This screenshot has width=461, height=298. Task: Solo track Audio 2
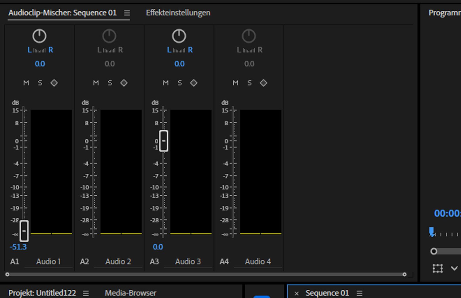(110, 83)
